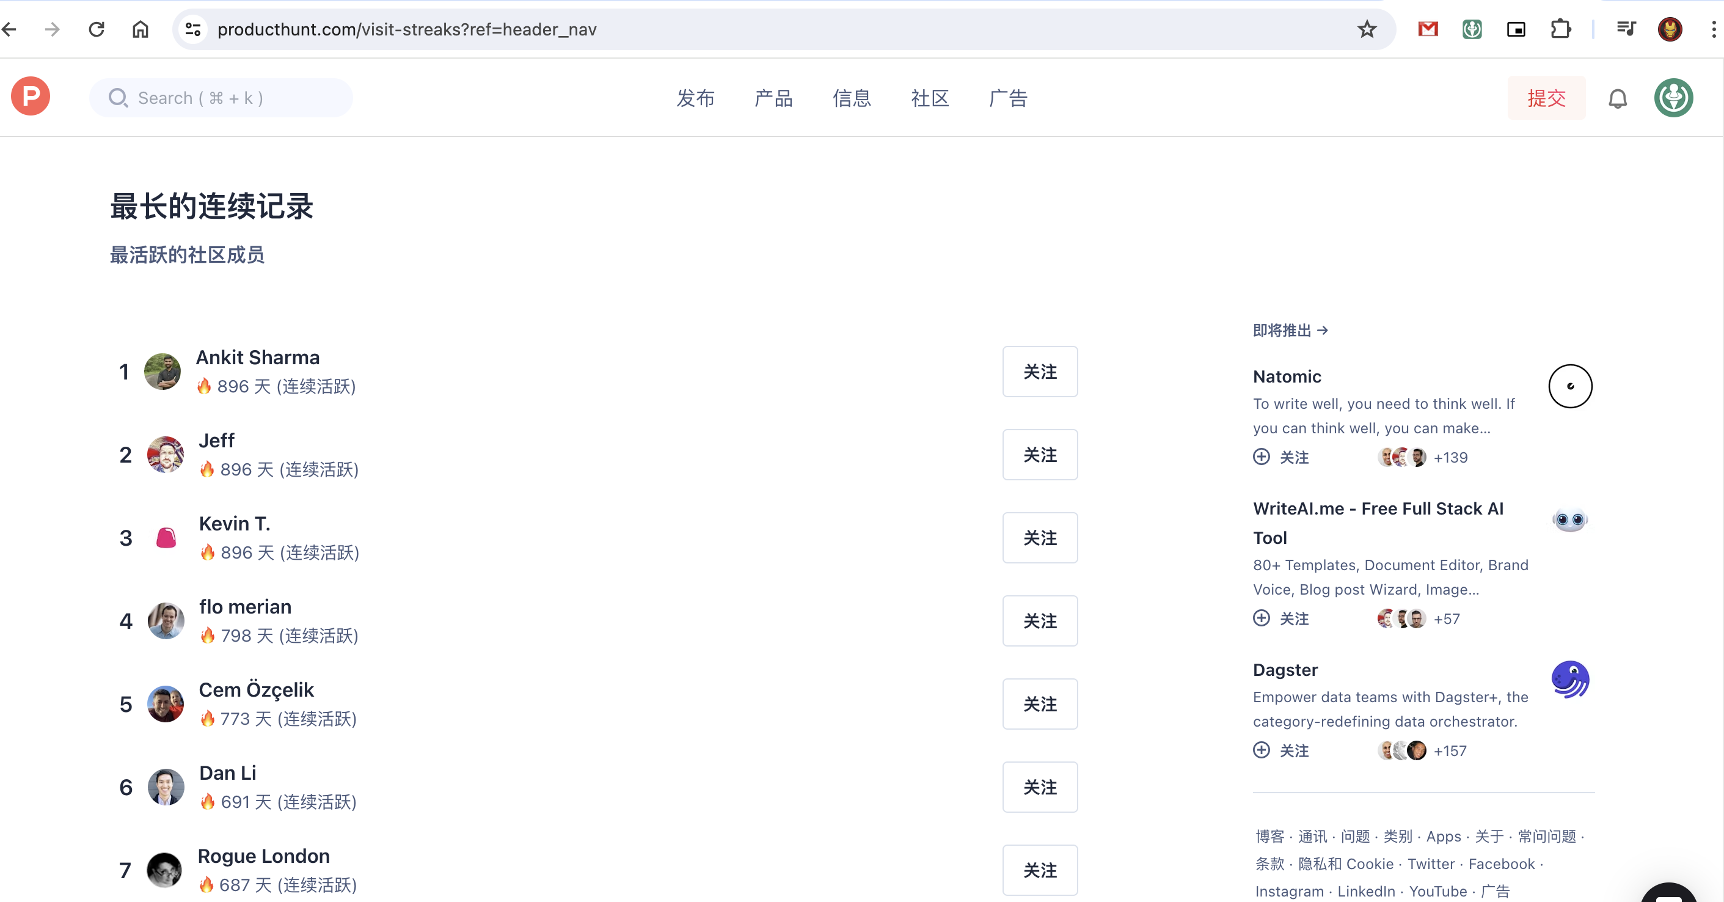The width and height of the screenshot is (1724, 902).
Task: Click the plus follow icon for Dagster
Action: 1261,750
